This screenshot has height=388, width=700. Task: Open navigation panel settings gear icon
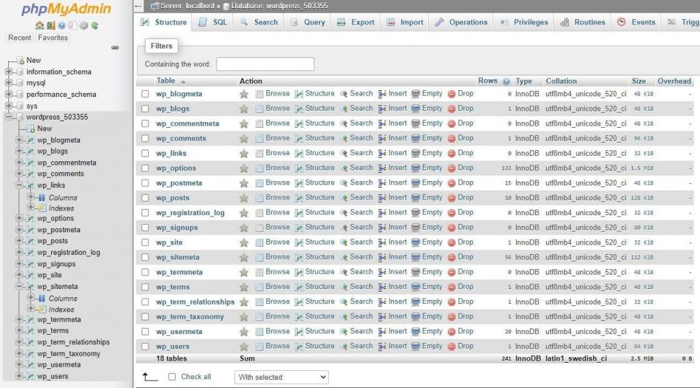tap(83, 25)
